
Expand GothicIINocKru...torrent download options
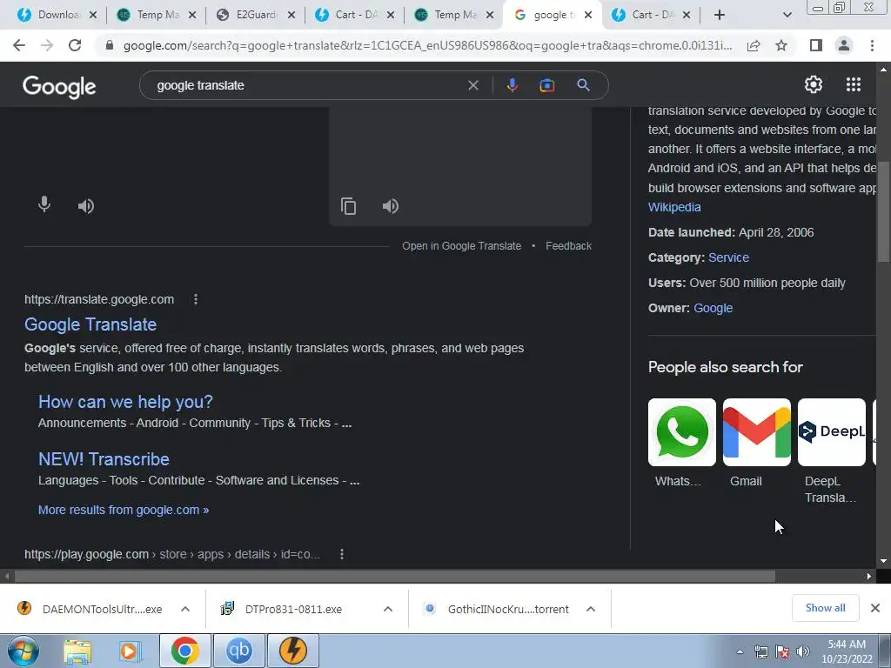tap(591, 609)
